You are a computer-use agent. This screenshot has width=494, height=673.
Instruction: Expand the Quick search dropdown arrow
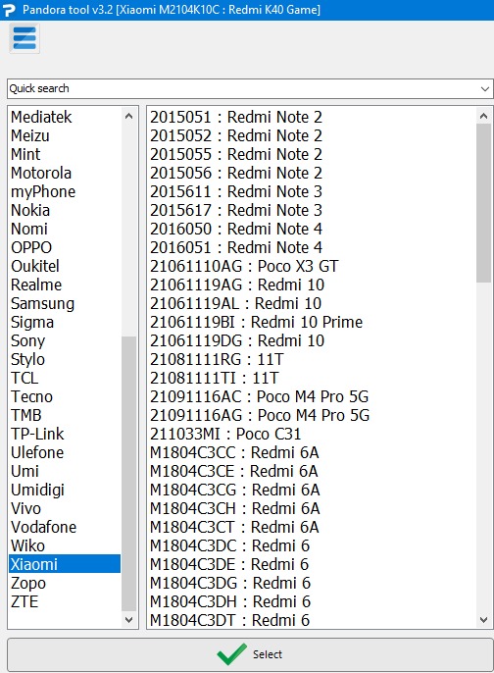[x=484, y=89]
